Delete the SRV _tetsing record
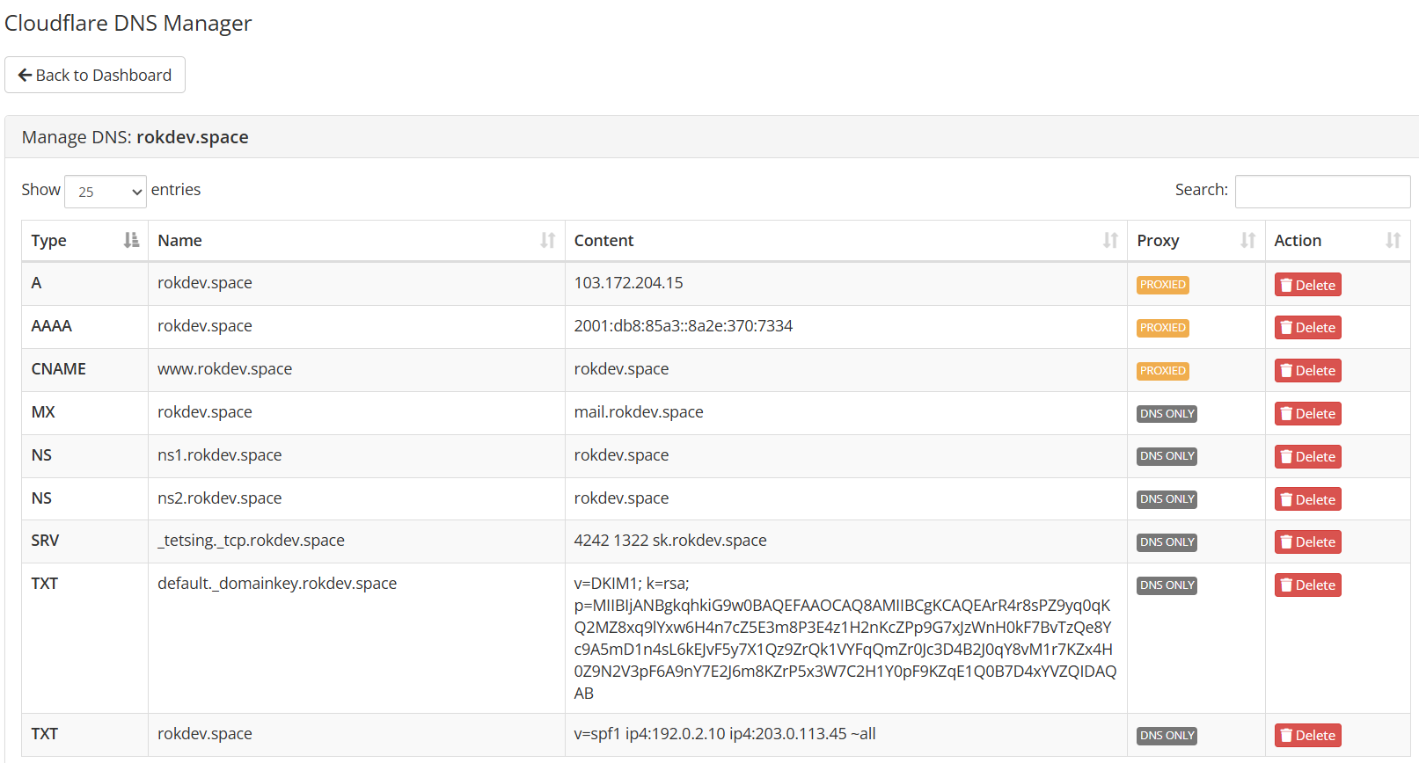The width and height of the screenshot is (1419, 763). tap(1307, 542)
